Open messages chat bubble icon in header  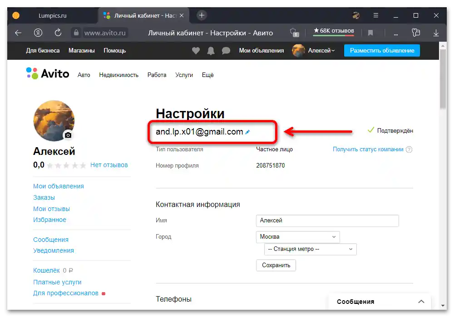point(226,51)
